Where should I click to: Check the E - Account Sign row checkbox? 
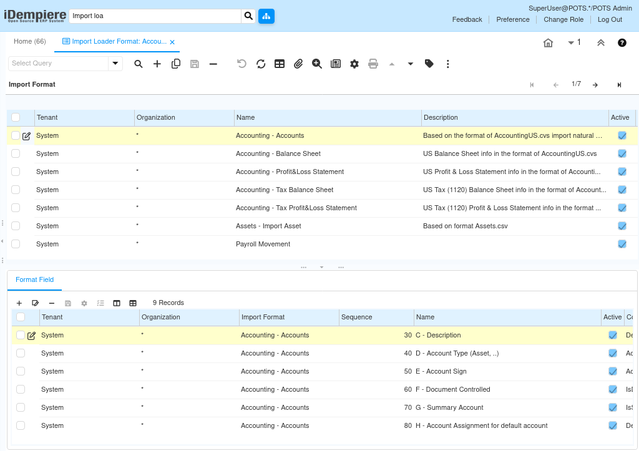21,371
